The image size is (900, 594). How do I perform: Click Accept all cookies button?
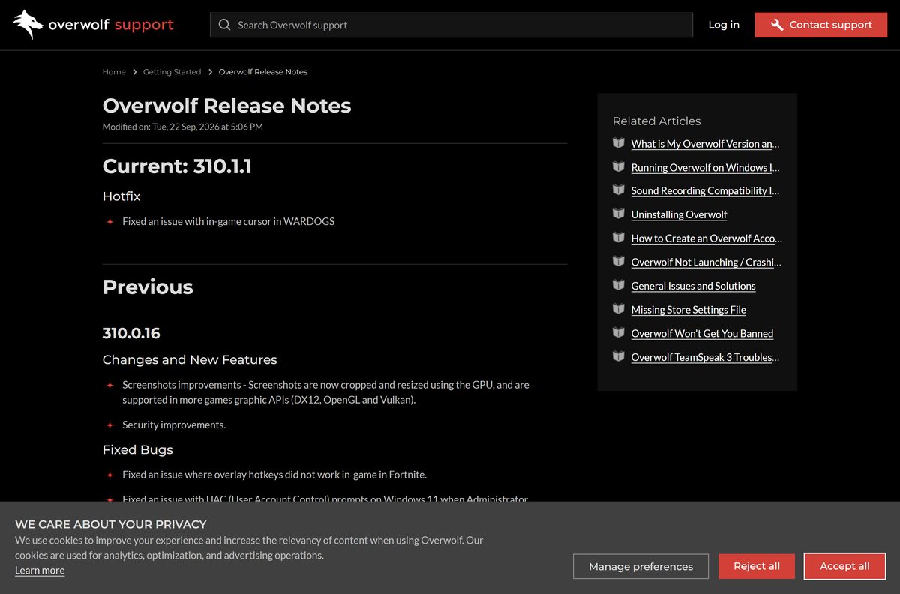[845, 566]
